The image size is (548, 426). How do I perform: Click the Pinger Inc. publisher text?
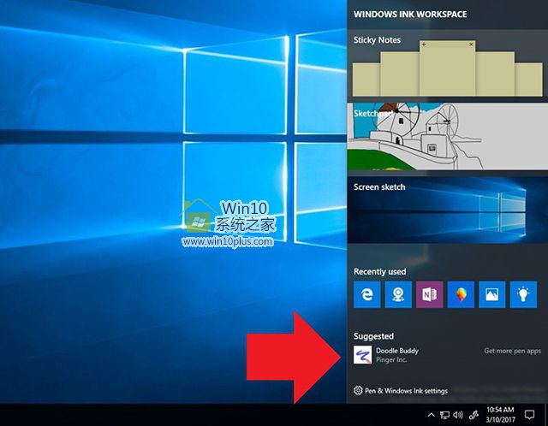(391, 359)
